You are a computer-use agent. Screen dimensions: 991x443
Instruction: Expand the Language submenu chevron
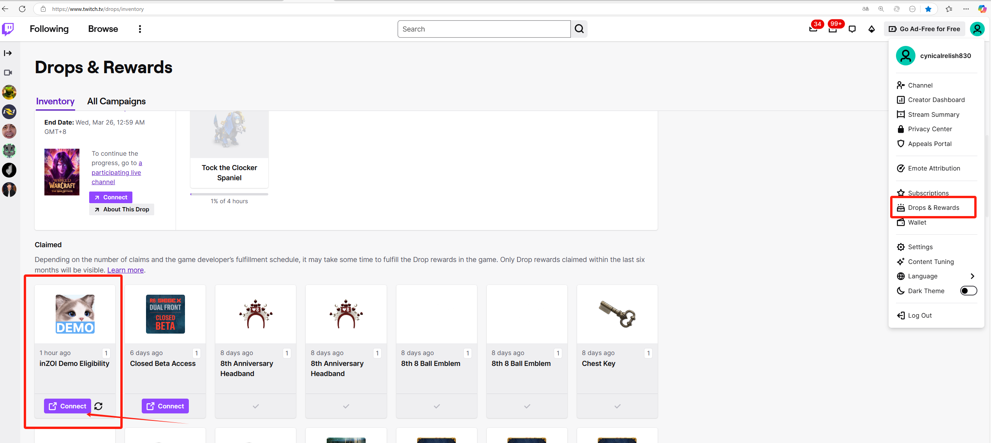click(972, 276)
